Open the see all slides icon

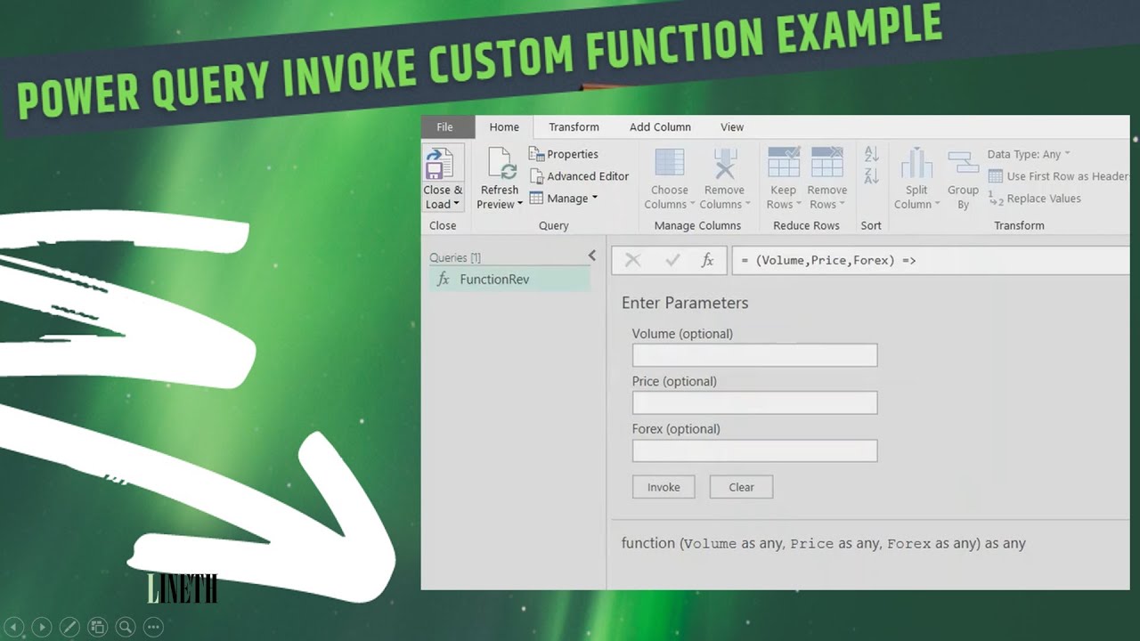(98, 627)
